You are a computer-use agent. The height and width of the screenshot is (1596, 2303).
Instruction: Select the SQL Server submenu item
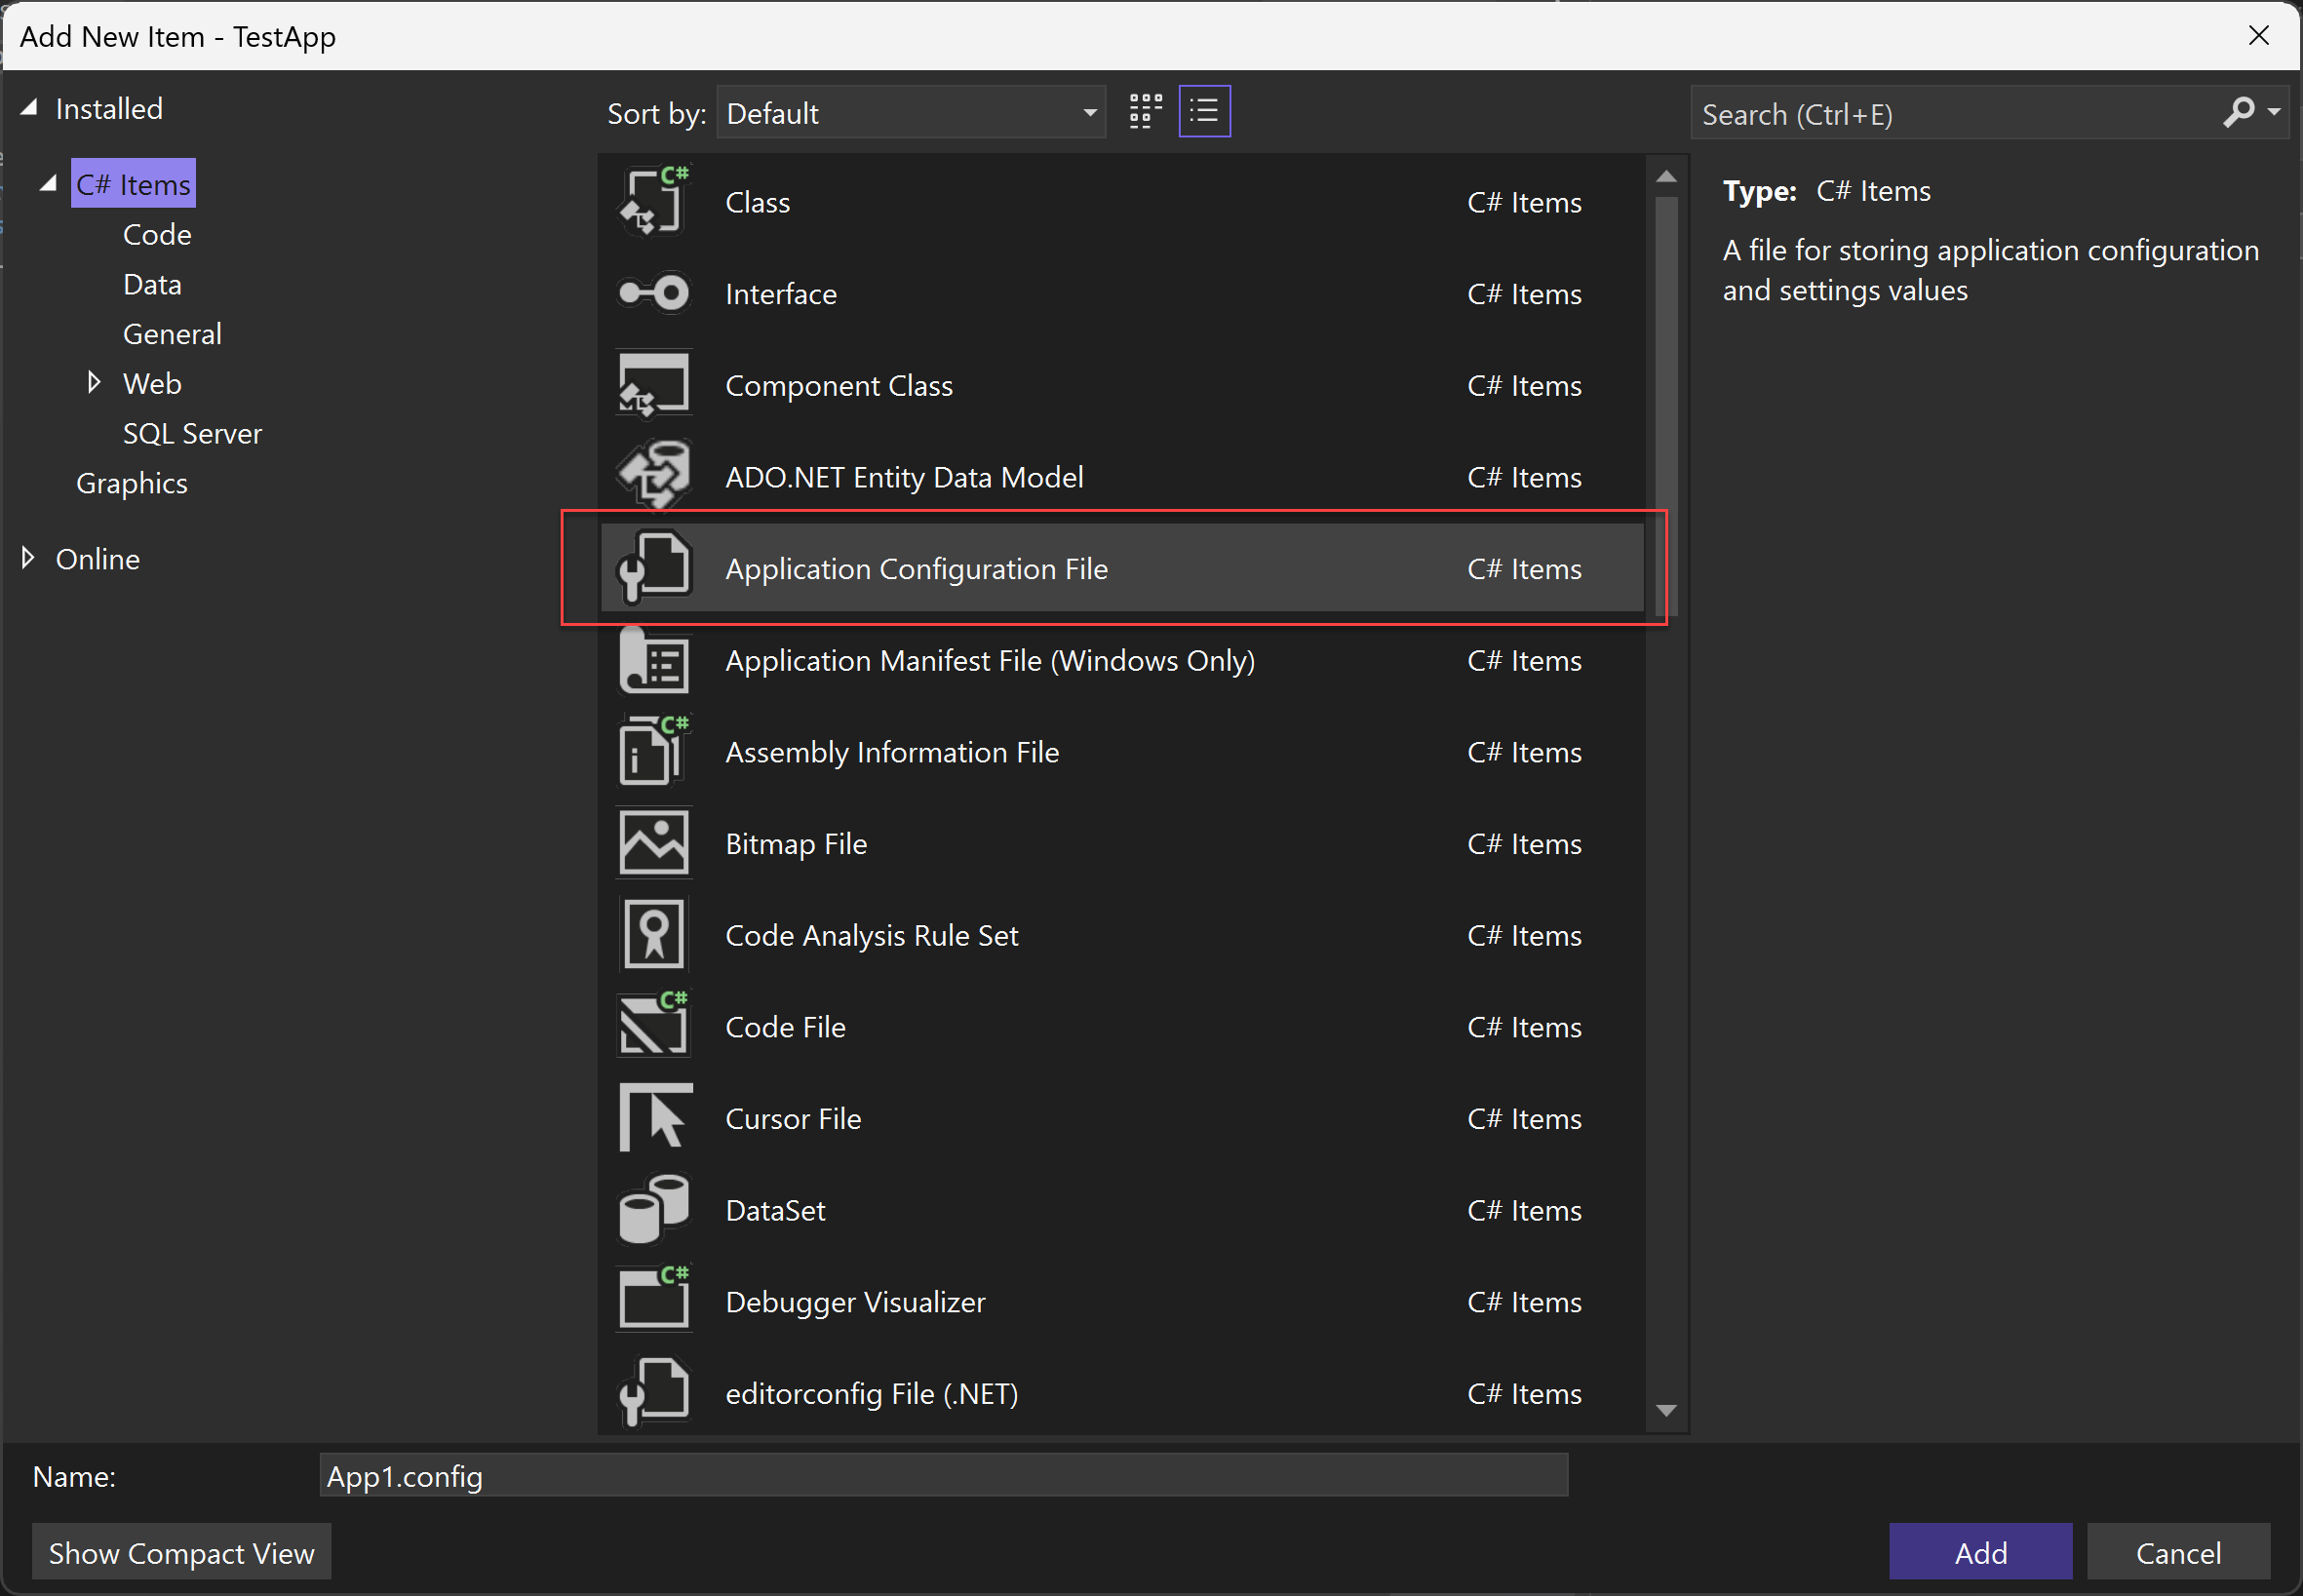click(191, 432)
